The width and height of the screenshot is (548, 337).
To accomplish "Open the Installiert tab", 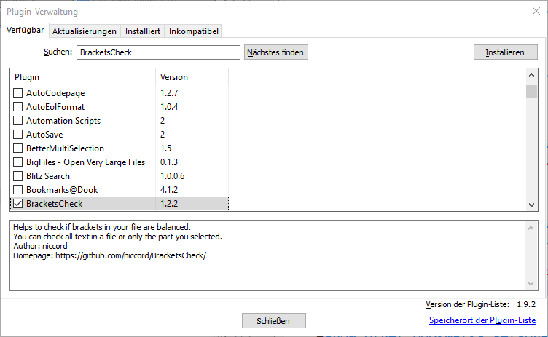I will [143, 31].
